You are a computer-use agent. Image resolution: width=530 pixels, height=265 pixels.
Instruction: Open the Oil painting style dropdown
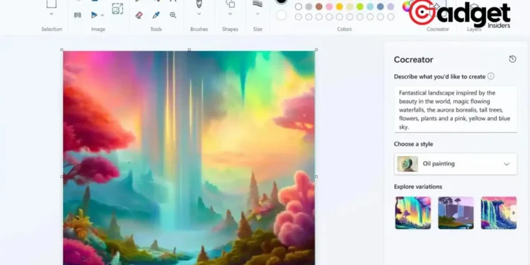pyautogui.click(x=456, y=164)
